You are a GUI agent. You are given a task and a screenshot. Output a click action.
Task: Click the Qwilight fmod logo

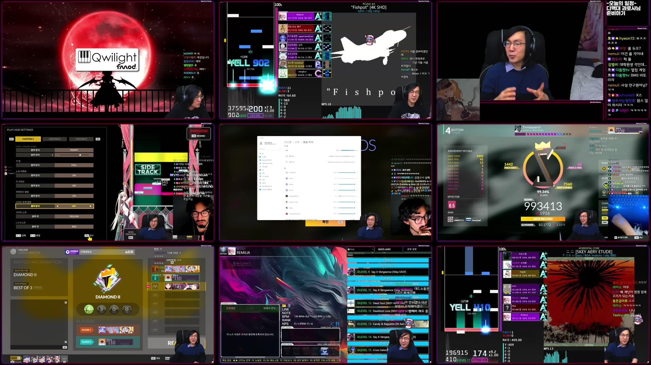tap(107, 60)
